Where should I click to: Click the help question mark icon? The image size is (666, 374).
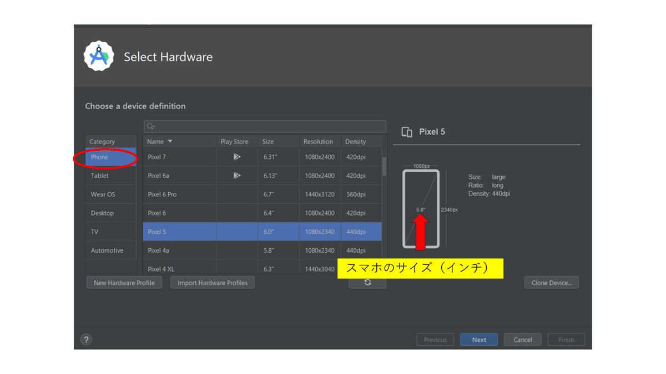pos(86,340)
